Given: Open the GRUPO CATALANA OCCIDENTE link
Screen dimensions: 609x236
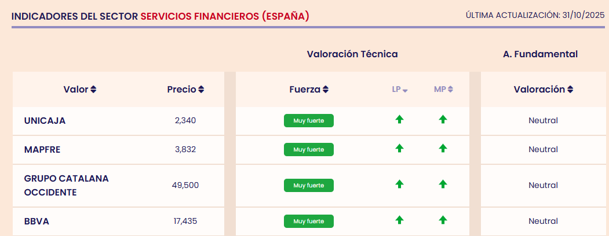Looking at the screenshot, I should pyautogui.click(x=66, y=185).
